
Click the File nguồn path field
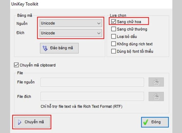[x=92, y=82]
